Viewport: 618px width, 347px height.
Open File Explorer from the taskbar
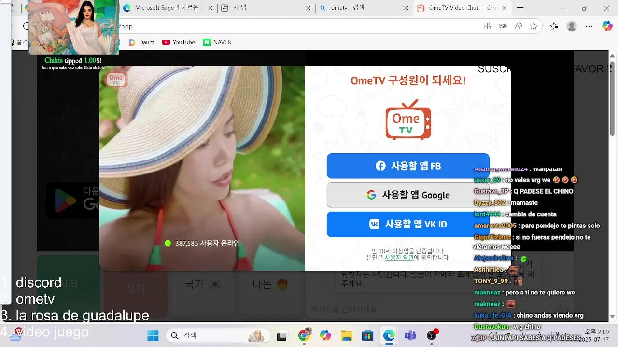347,335
